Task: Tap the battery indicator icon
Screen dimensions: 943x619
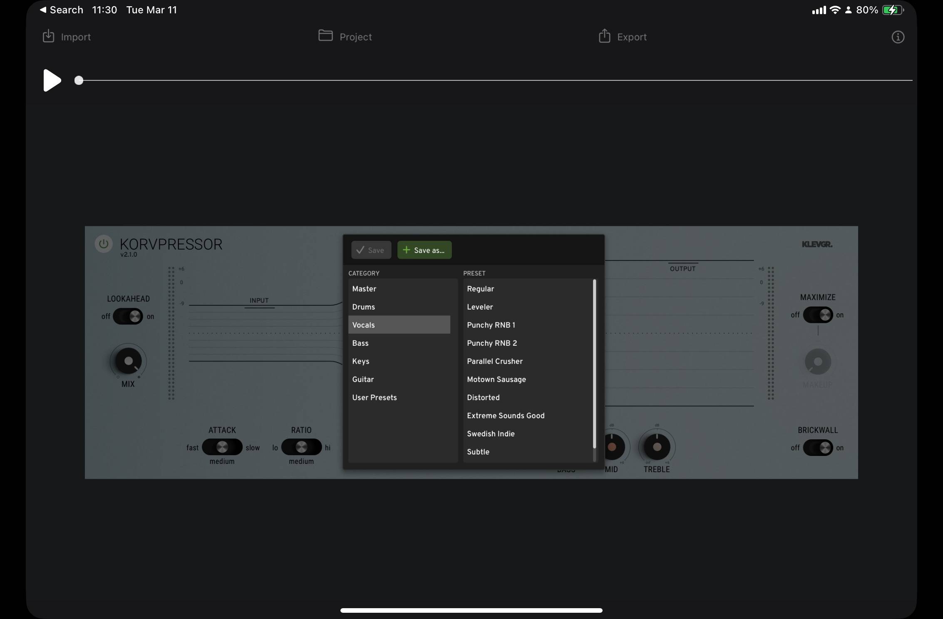Action: [x=893, y=10]
